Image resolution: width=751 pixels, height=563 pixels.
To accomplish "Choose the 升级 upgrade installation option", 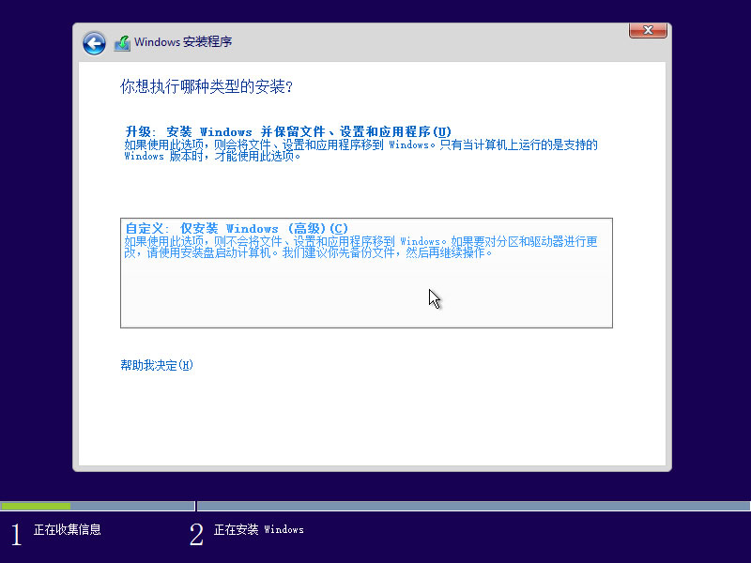I will click(360, 144).
